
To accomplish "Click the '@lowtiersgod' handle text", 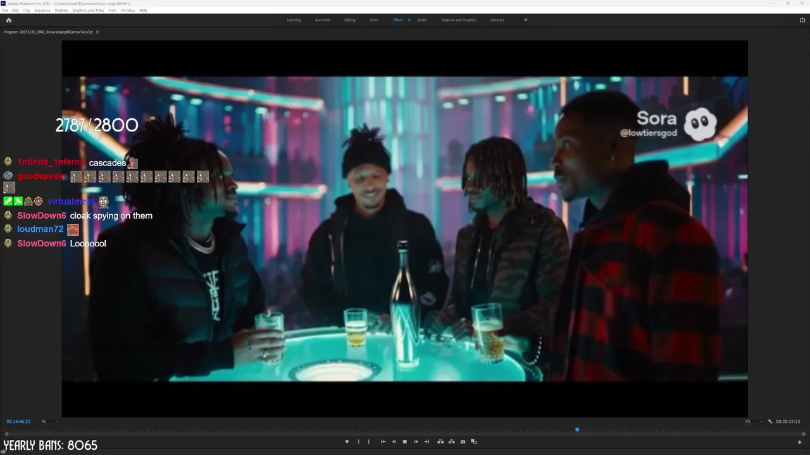I will point(649,133).
